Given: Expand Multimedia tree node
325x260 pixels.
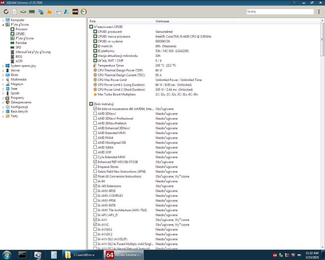Looking at the screenshot, I should click(3, 79).
